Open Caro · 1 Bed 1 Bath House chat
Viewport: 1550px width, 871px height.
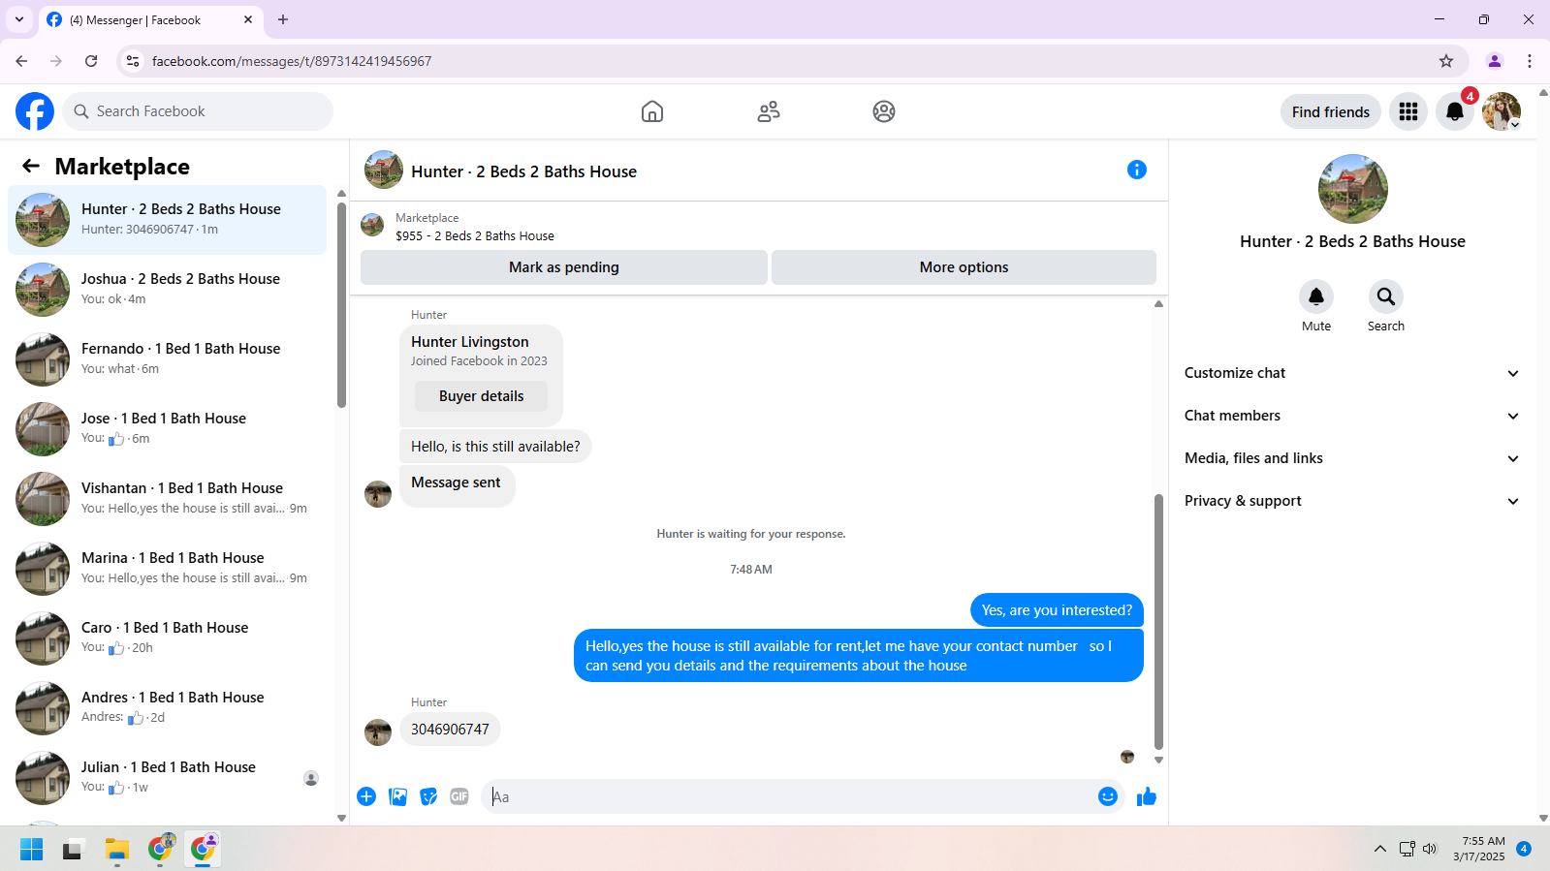coord(167,638)
